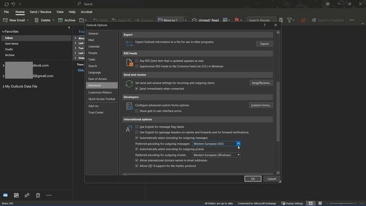Image resolution: width=366 pixels, height=206 pixels.
Task: Open the Delete dropdown arrow
Action: (53, 21)
